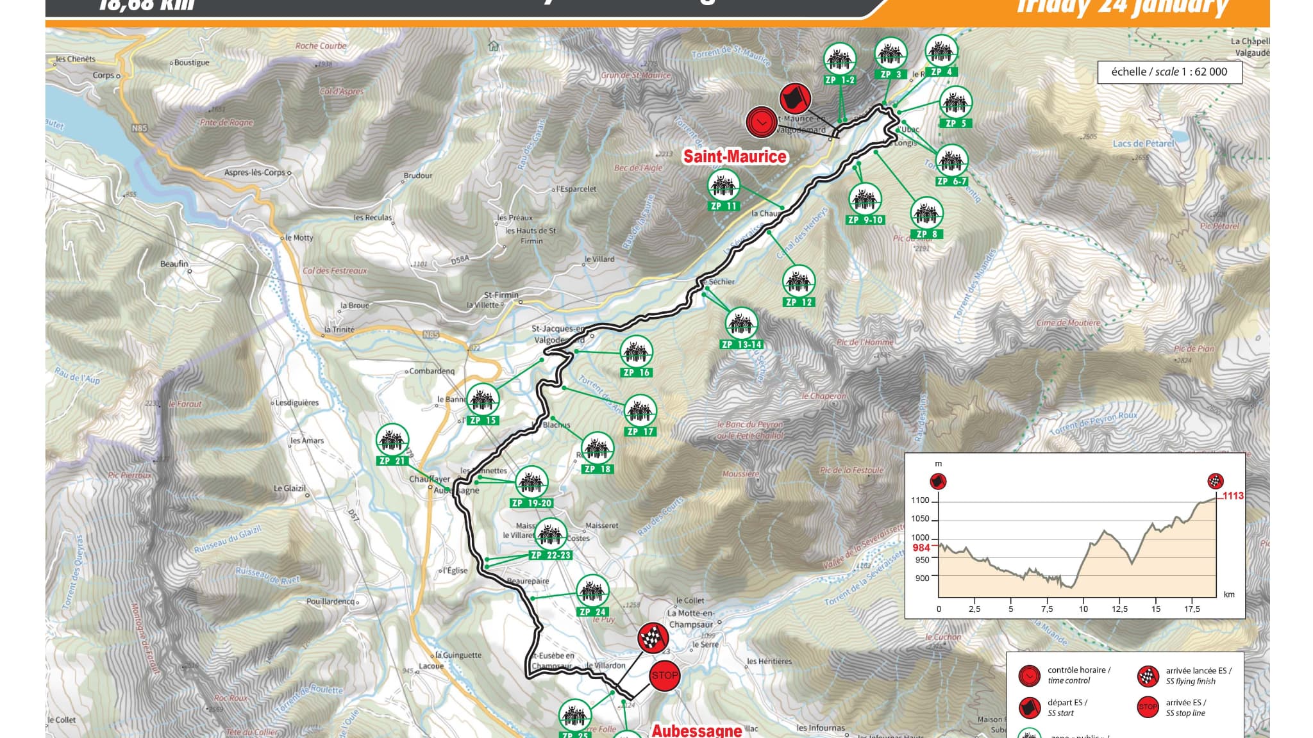Click the St-Firmin place name

pyautogui.click(x=501, y=295)
